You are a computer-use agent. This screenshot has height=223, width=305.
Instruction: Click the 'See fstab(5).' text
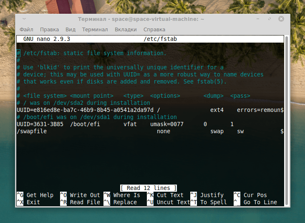pos(205,81)
